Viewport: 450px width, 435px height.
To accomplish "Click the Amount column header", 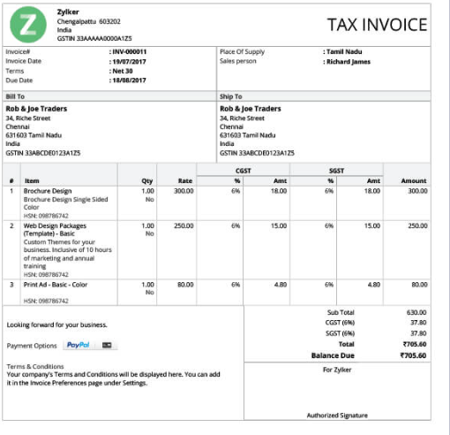I will pyautogui.click(x=414, y=181).
